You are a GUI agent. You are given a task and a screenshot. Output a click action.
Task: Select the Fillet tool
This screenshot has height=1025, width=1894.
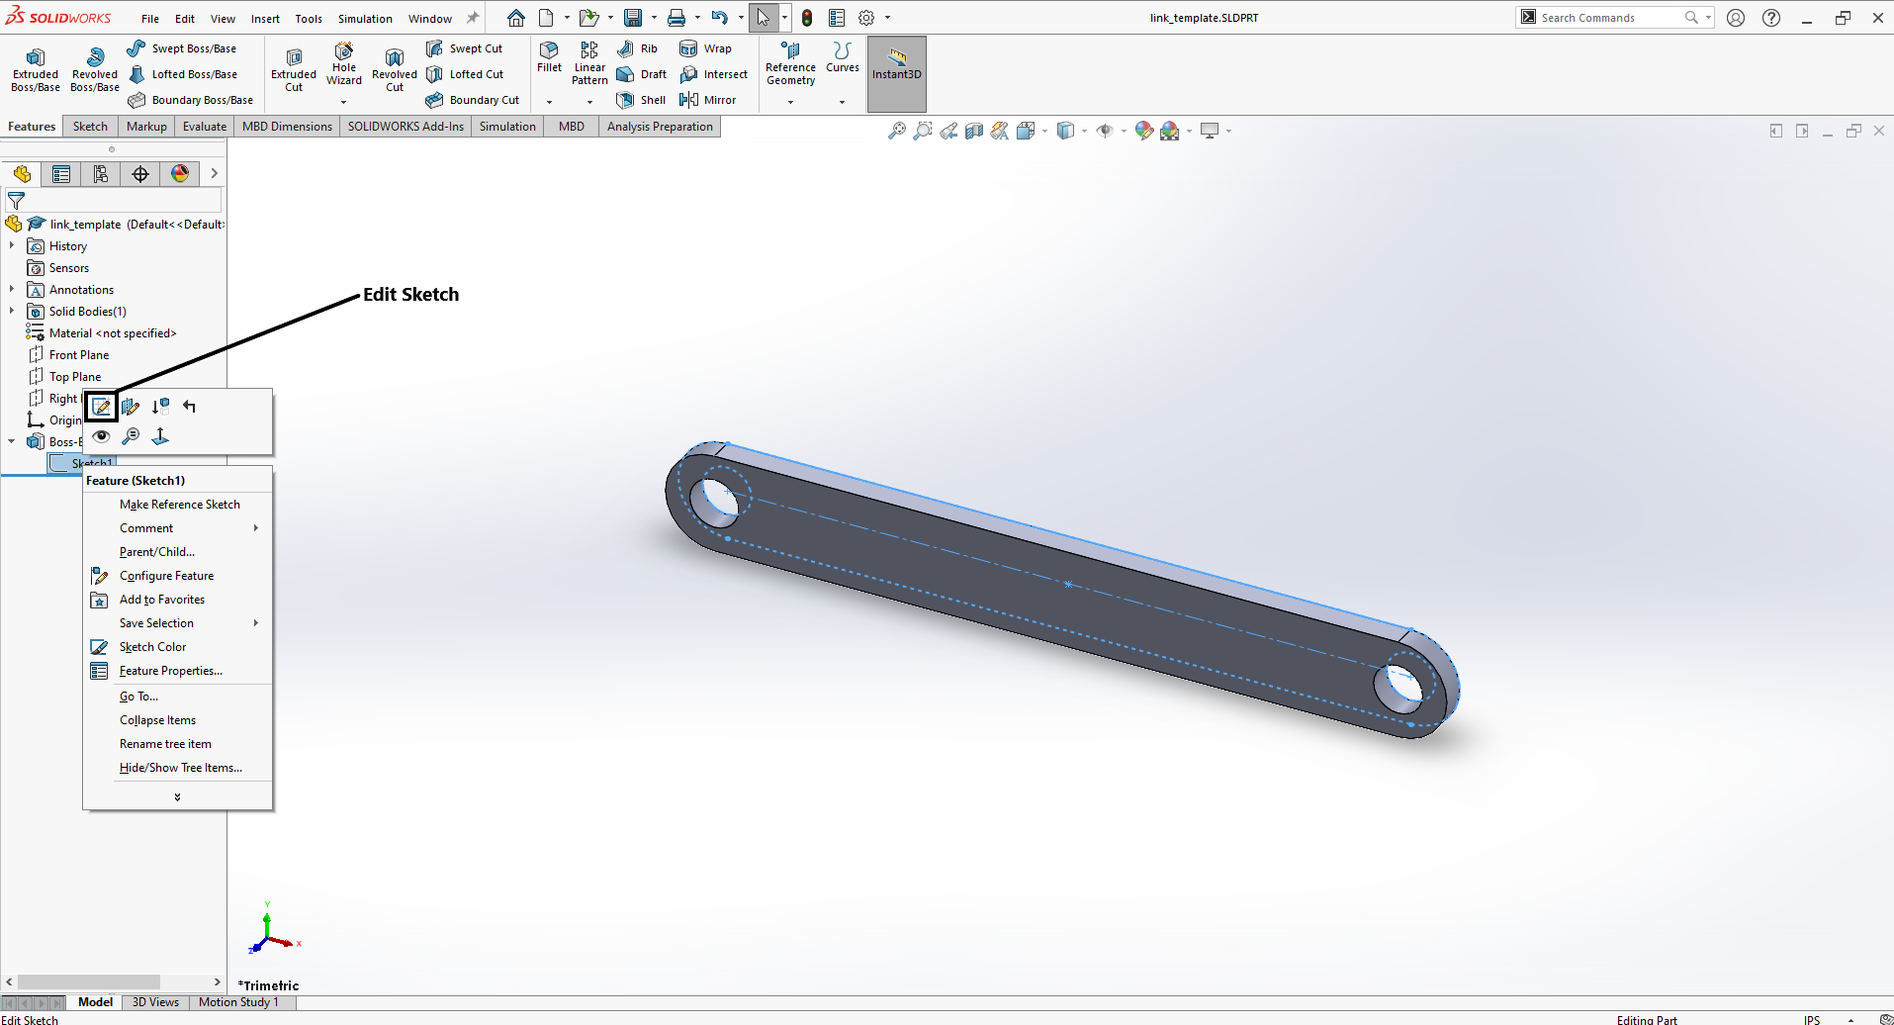tap(549, 61)
